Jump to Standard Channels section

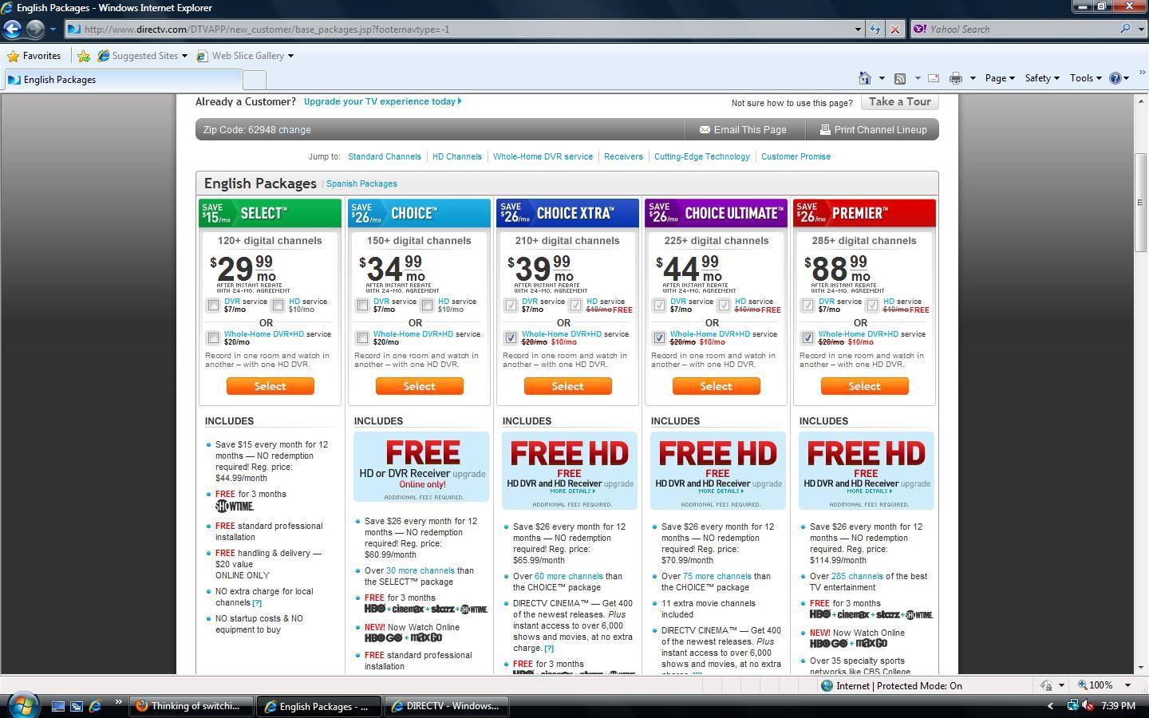click(x=384, y=156)
